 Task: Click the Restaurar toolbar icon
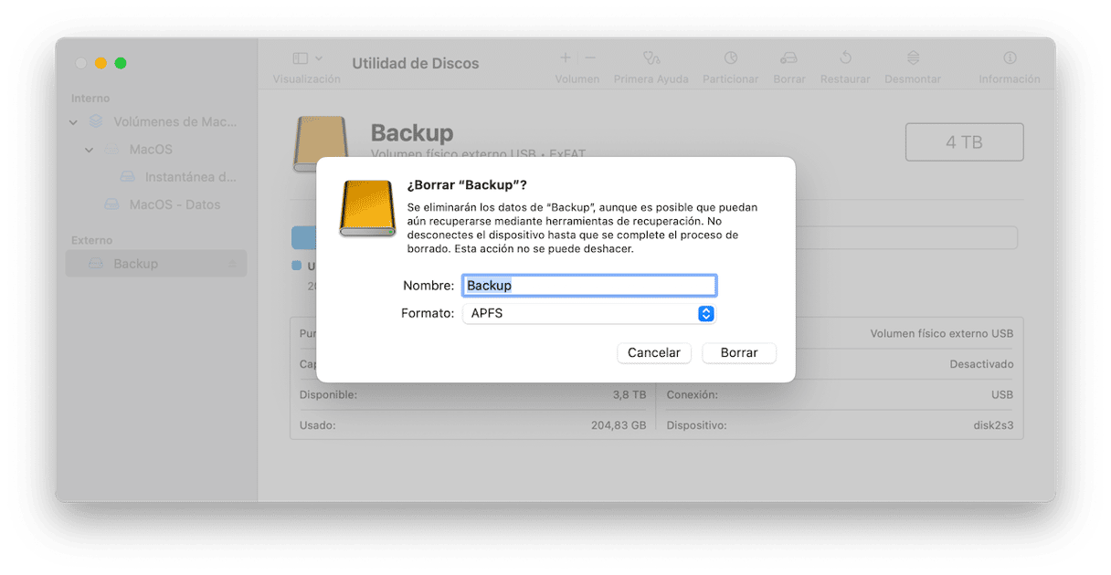pyautogui.click(x=845, y=58)
